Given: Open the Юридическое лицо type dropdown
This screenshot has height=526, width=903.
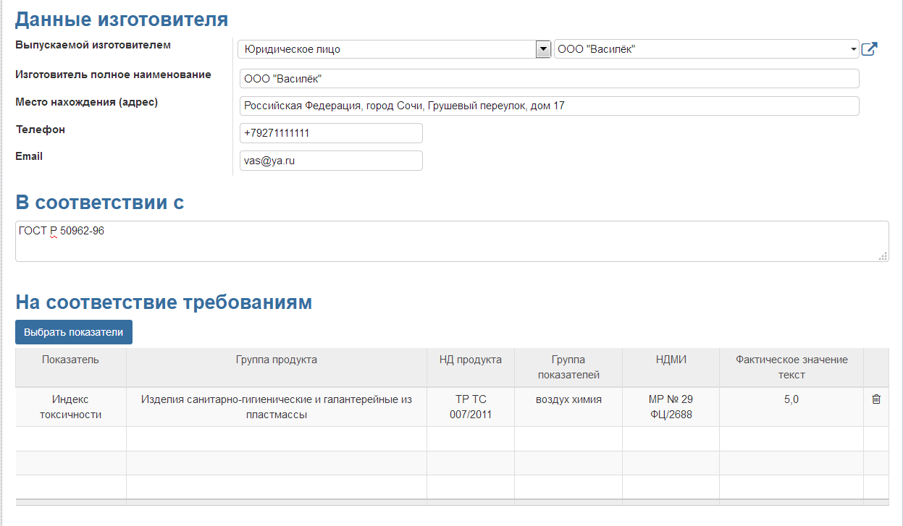Looking at the screenshot, I should coord(542,49).
